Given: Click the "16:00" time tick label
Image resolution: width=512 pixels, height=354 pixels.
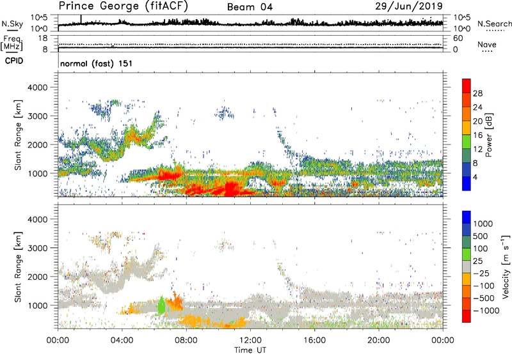Looking at the screenshot, I should click(314, 341).
